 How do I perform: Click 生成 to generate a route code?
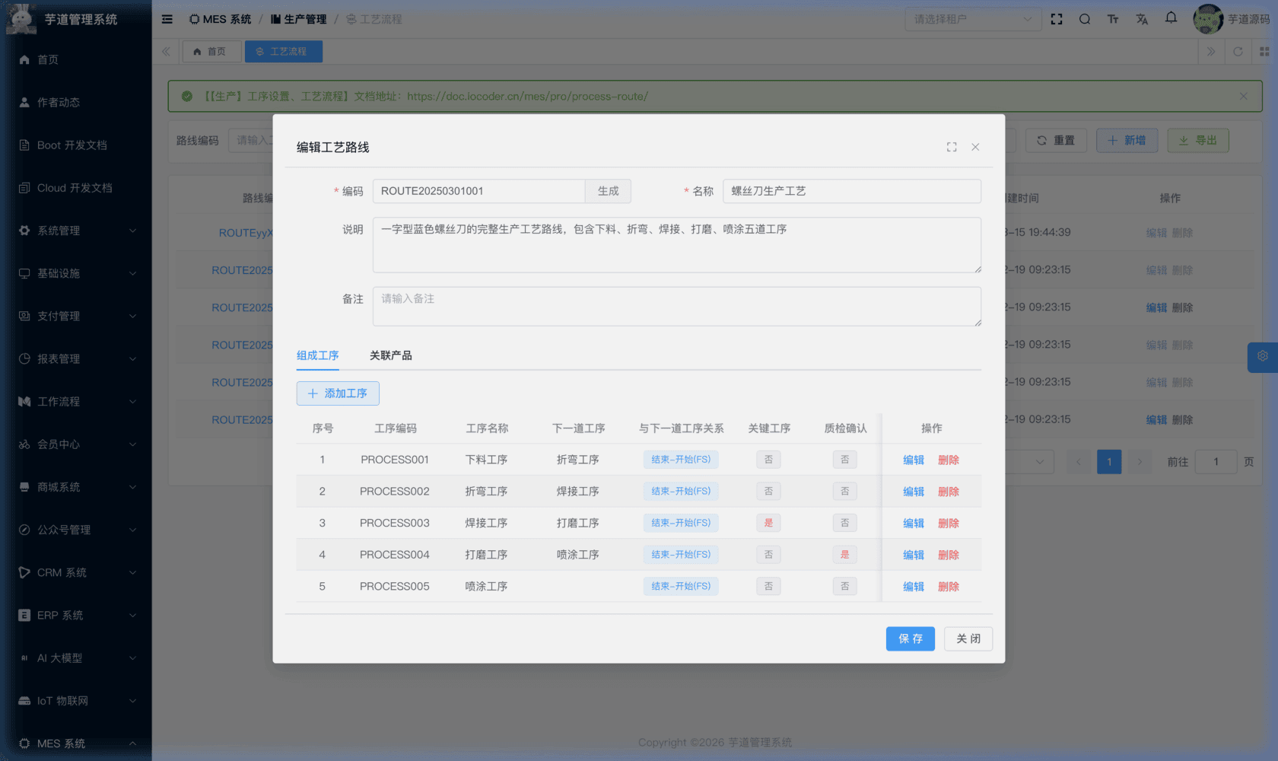pyautogui.click(x=608, y=191)
